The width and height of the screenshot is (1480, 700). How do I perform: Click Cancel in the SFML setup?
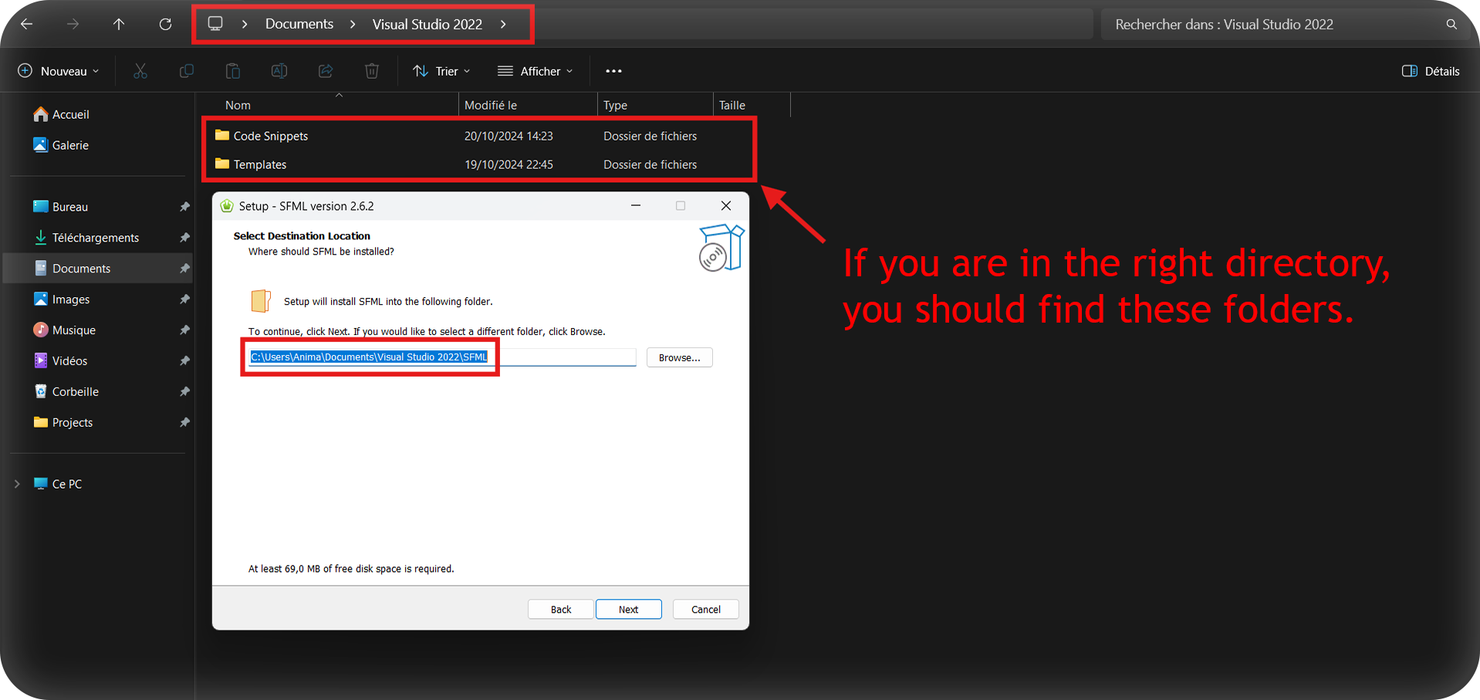[x=705, y=609]
